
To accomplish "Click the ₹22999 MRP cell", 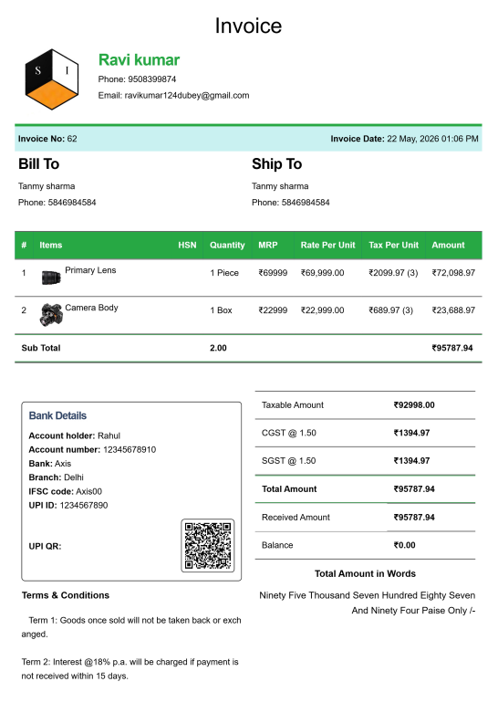I will [x=273, y=310].
